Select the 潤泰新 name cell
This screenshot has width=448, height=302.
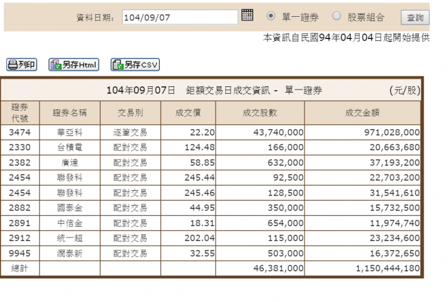pyautogui.click(x=70, y=254)
